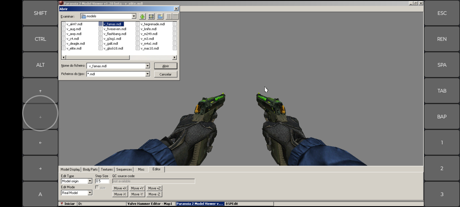Create a new folder in Abrir dialog

click(x=160, y=16)
